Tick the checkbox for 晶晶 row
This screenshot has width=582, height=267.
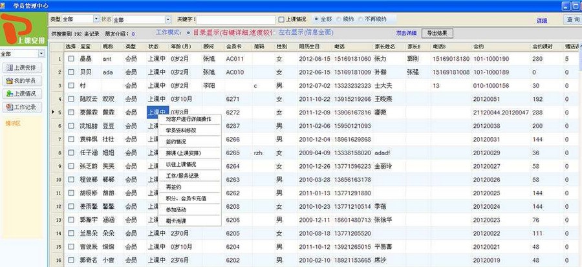point(71,59)
